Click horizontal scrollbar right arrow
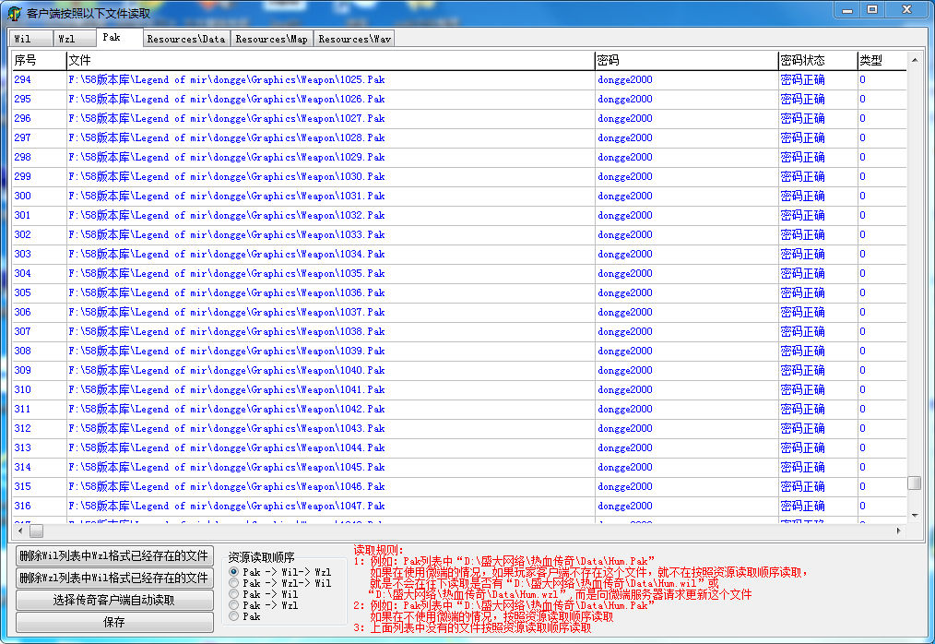 click(899, 531)
